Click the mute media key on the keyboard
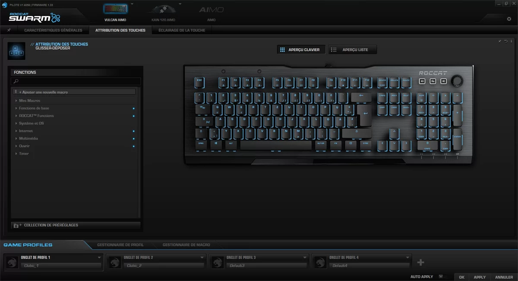The width and height of the screenshot is (518, 281). [x=422, y=81]
